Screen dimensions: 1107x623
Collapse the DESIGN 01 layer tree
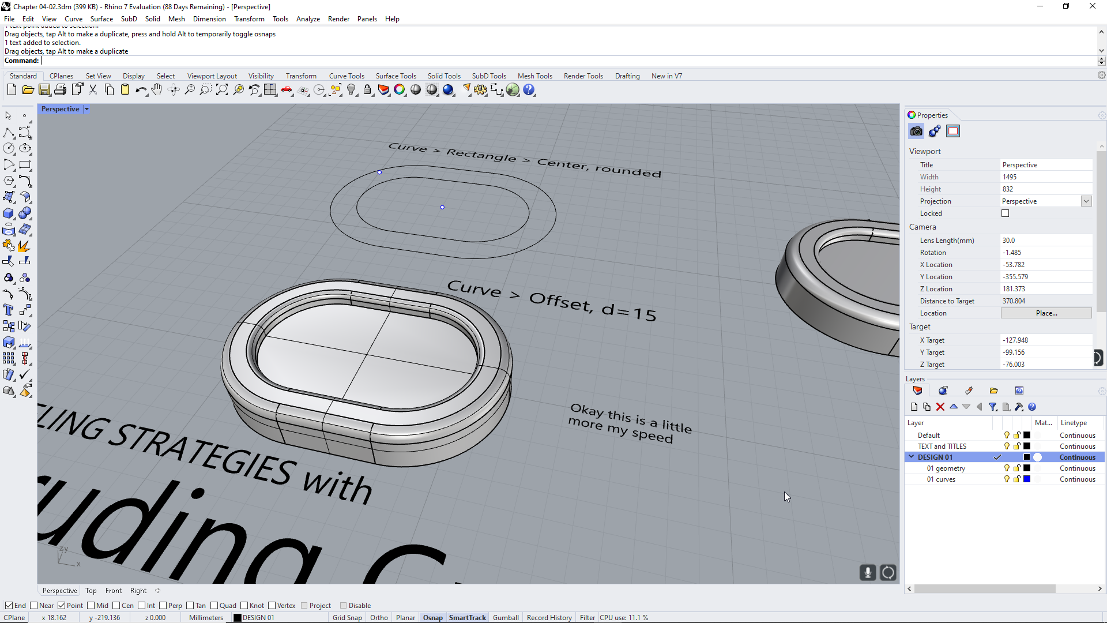(x=912, y=457)
